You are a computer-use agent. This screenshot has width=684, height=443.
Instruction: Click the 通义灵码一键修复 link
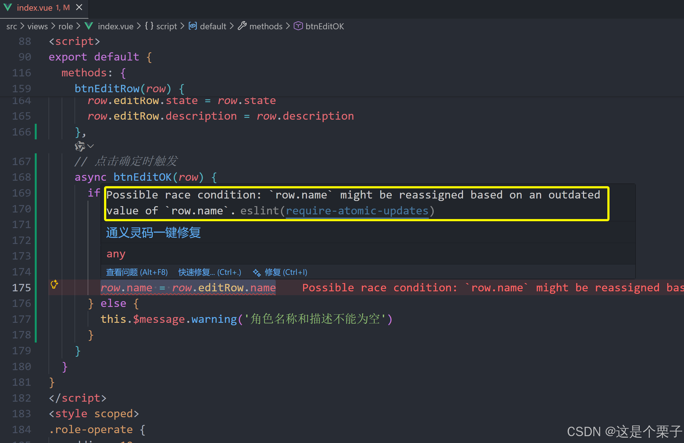(153, 232)
